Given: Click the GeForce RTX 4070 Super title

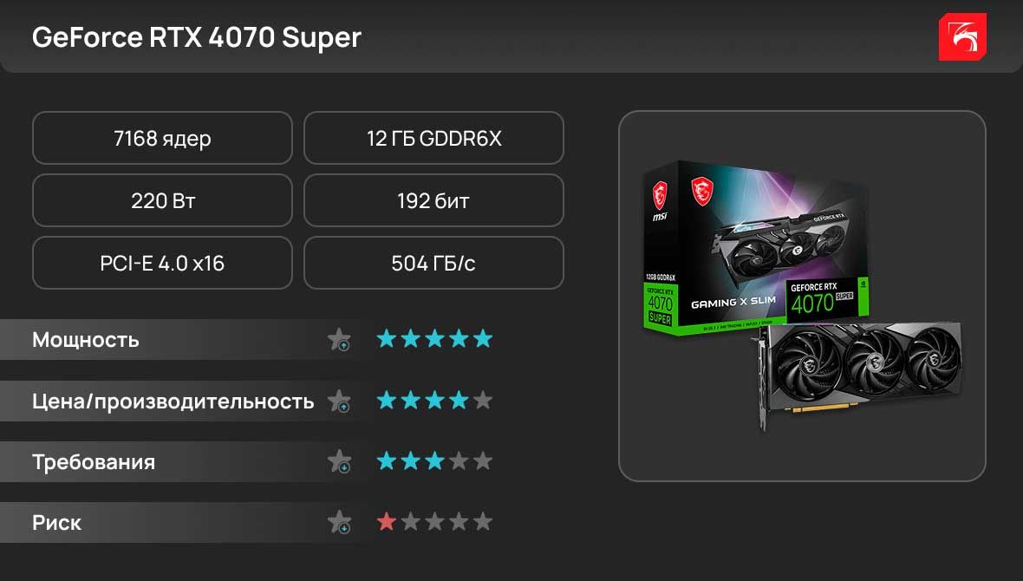Looking at the screenshot, I should click(x=197, y=37).
